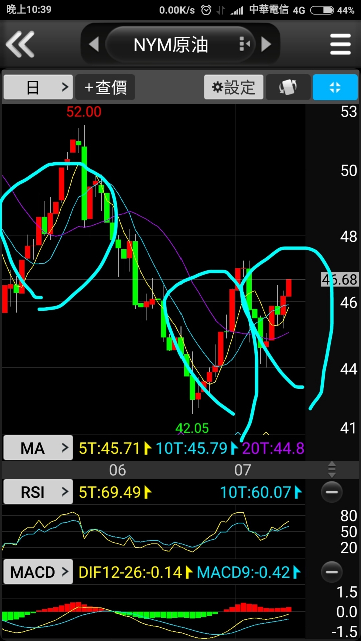The width and height of the screenshot is (361, 641).
Task: Open the RSI indicator selector
Action: [38, 492]
